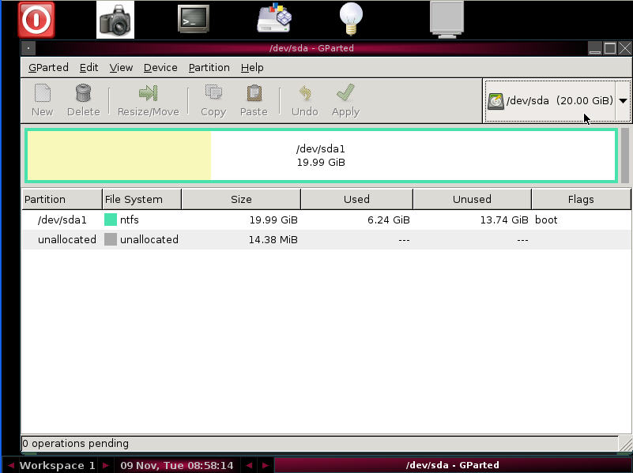633x473 pixels.
Task: Click the /dev/sda - GParted taskbar entry
Action: [x=450, y=465]
